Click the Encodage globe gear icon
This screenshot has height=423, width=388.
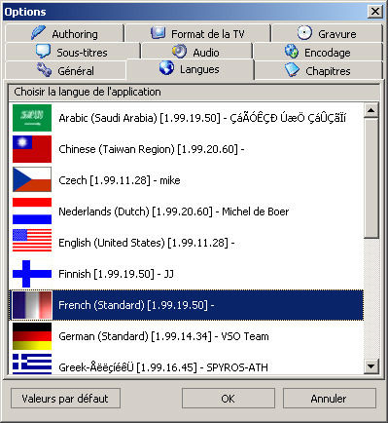pos(292,52)
